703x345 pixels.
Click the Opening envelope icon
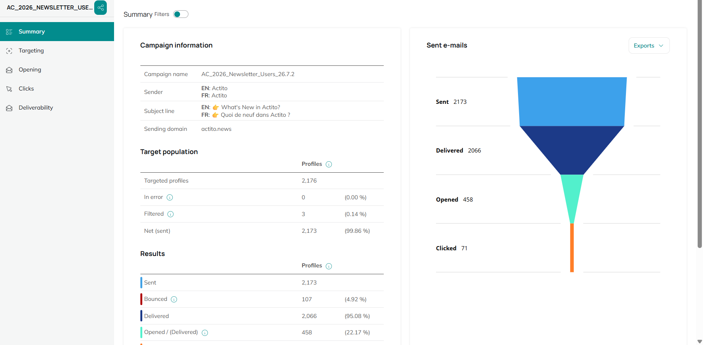click(x=9, y=70)
